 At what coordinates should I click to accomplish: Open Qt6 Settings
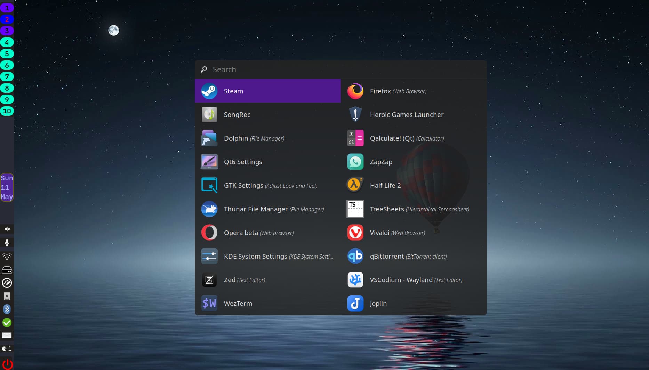pyautogui.click(x=268, y=162)
